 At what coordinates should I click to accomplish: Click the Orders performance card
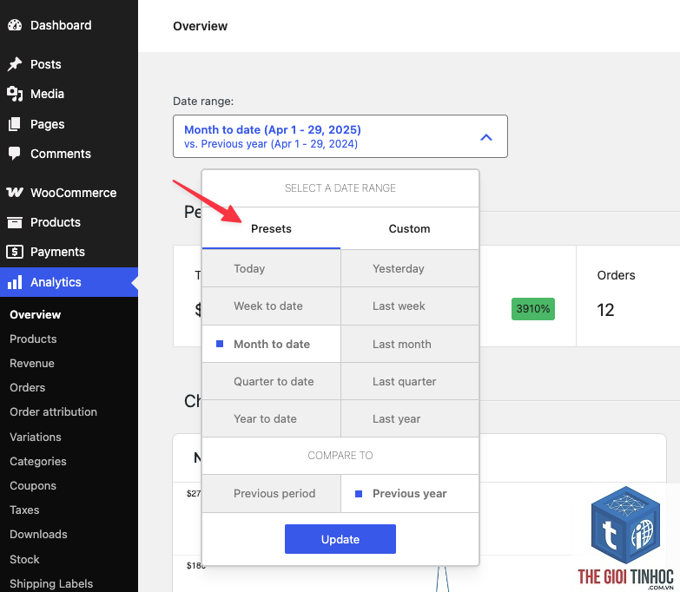tap(628, 296)
